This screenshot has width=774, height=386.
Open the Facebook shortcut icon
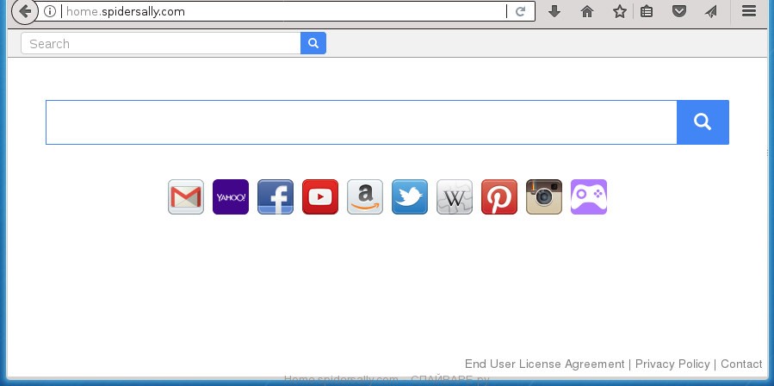(276, 196)
